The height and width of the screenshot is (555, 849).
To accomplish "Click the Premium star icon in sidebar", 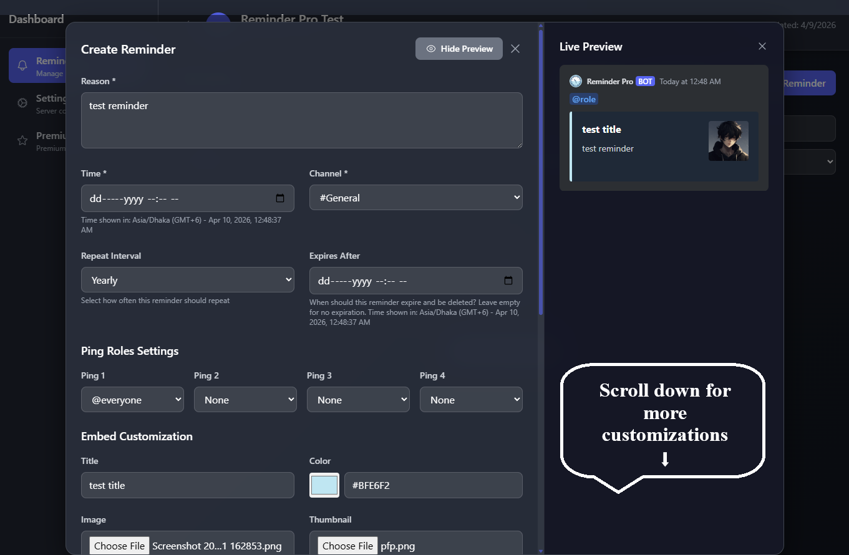I will tap(22, 140).
